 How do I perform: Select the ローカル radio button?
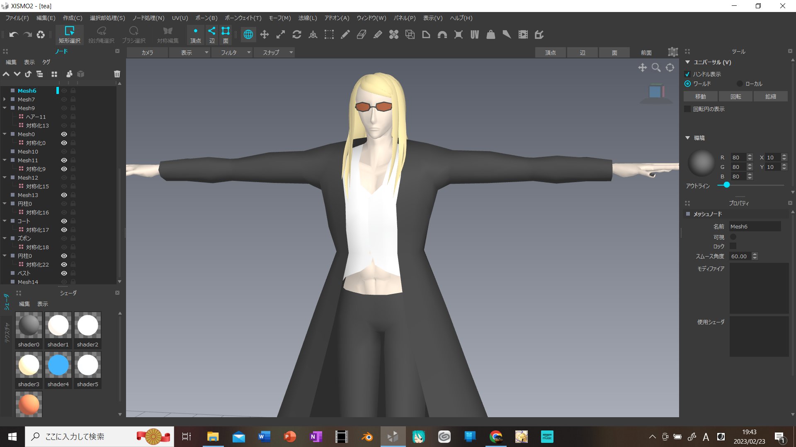[x=740, y=84]
